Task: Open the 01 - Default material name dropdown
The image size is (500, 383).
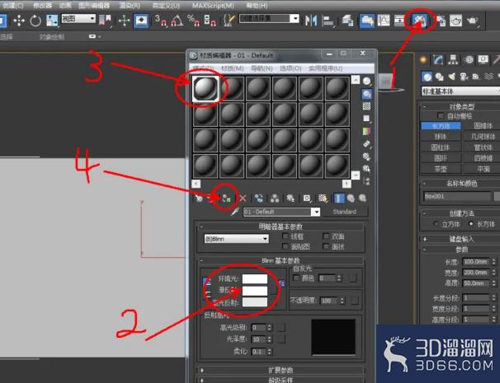Action: click(281, 212)
